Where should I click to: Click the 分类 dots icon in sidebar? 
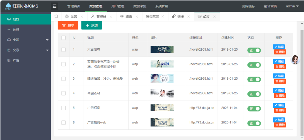tap(9, 30)
